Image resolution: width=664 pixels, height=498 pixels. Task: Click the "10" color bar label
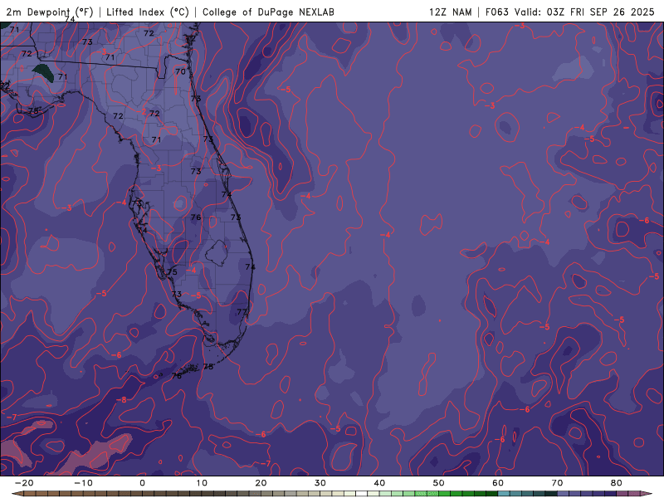pos(202,483)
